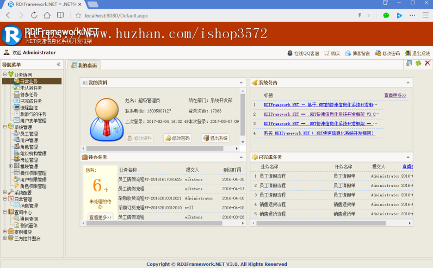Click 退出系统 button in 我的资料
Image resolution: width=433 pixels, height=268 pixels.
(x=215, y=138)
